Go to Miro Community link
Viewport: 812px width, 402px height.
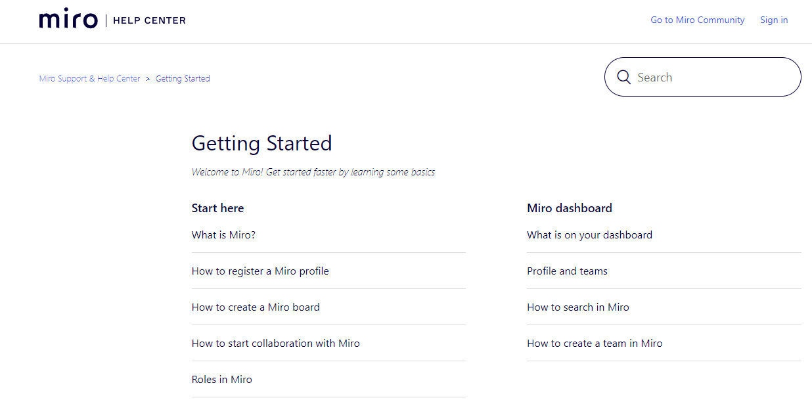[698, 20]
